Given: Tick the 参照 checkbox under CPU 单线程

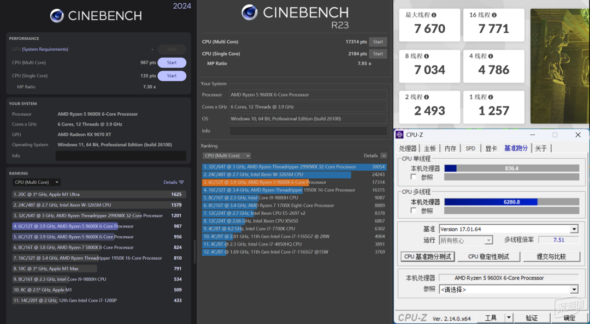Looking at the screenshot, I should pos(414,177).
